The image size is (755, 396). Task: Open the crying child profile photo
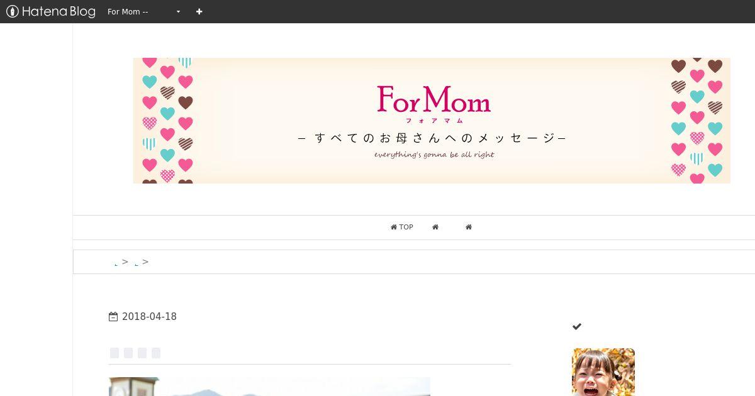click(603, 372)
